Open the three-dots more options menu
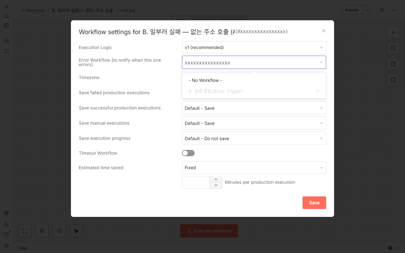The image size is (405, 253). [394, 10]
